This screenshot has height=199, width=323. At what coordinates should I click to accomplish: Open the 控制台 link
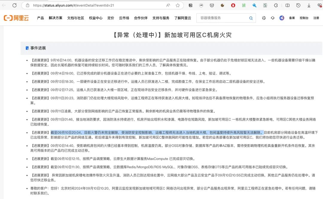304,18
